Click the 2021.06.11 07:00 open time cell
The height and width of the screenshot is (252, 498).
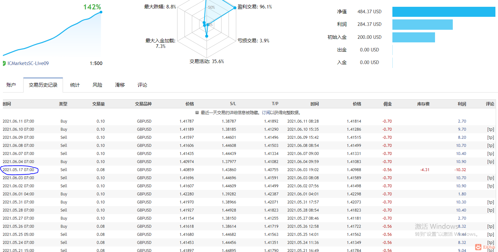pos(18,121)
